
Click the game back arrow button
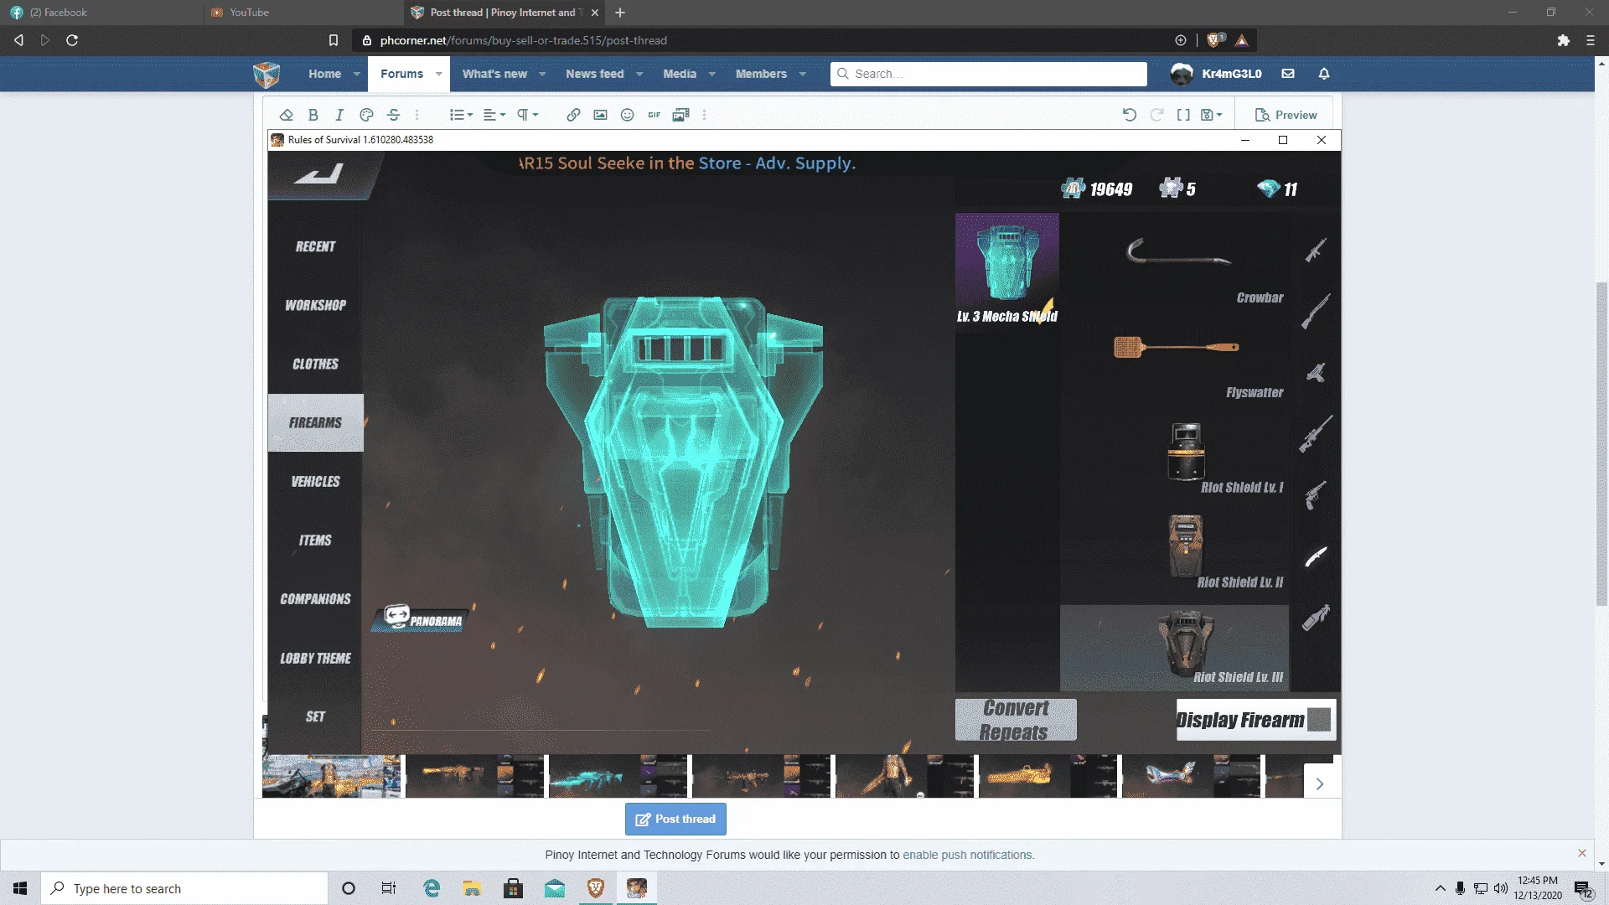click(x=320, y=174)
